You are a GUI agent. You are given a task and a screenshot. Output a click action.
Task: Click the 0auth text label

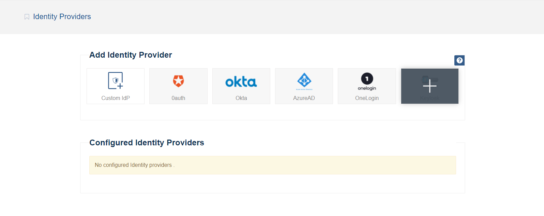(178, 98)
